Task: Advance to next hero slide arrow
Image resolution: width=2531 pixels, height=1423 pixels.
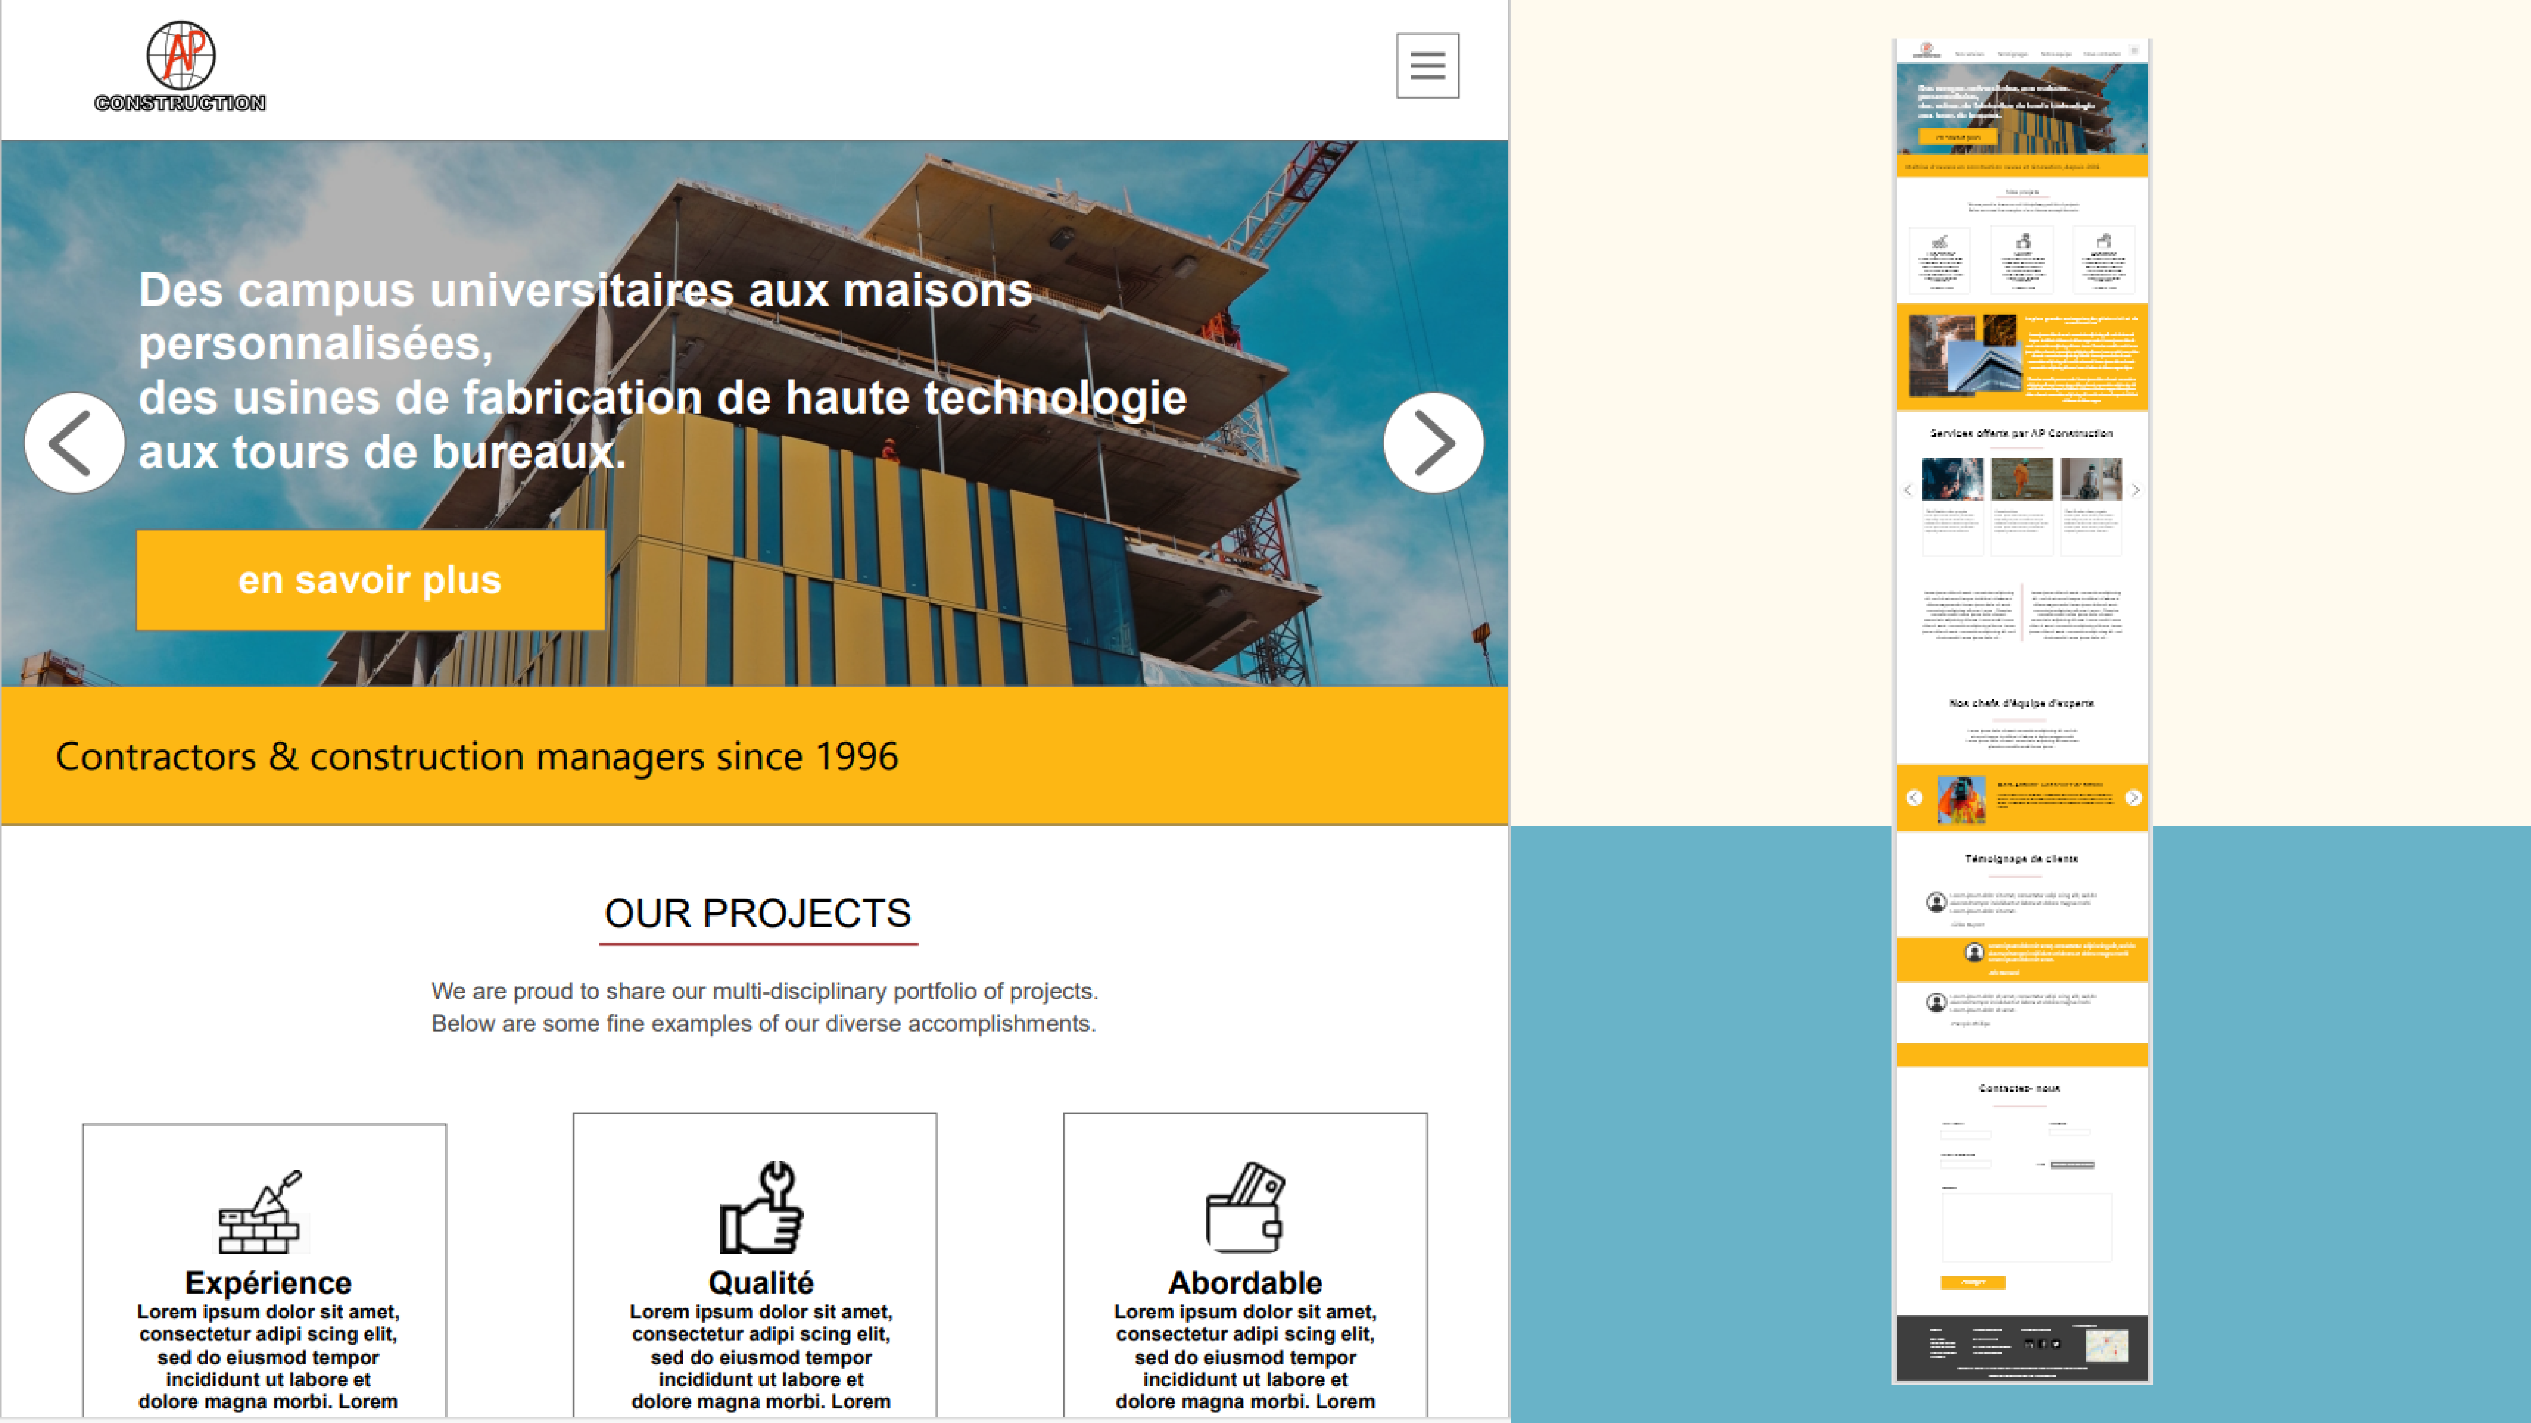Action: [1433, 443]
